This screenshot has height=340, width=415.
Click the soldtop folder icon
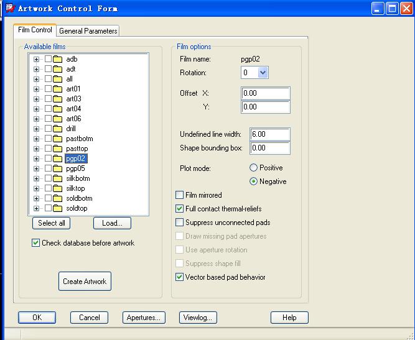[57, 209]
